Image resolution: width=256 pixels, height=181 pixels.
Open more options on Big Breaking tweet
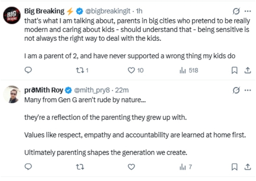[x=248, y=11]
